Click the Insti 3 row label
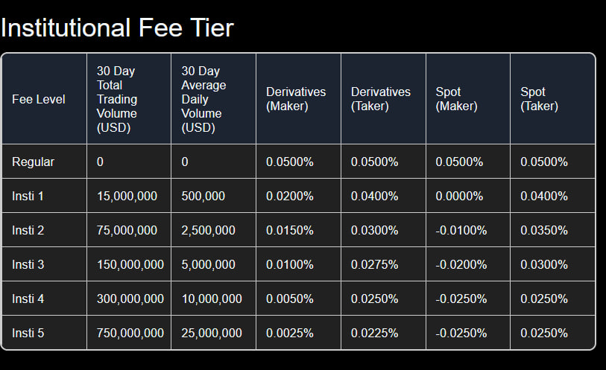Image resolution: width=606 pixels, height=370 pixels. [28, 265]
